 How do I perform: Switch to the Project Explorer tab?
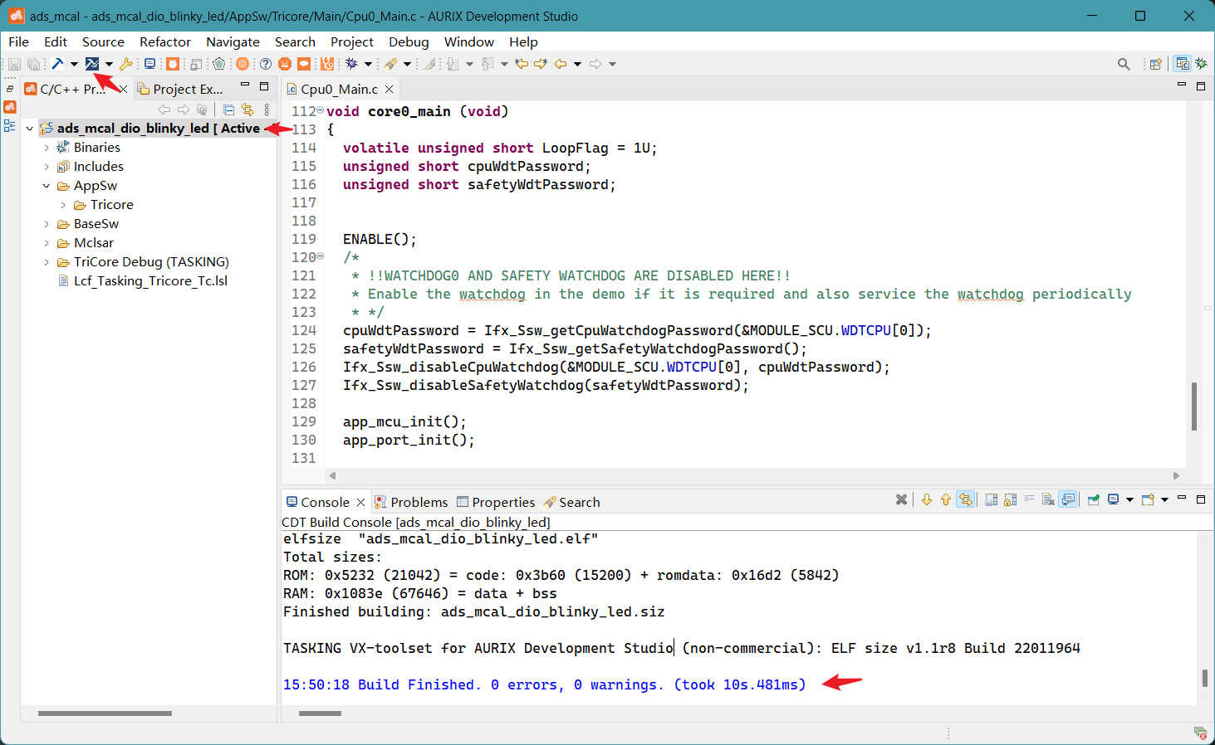coord(180,89)
